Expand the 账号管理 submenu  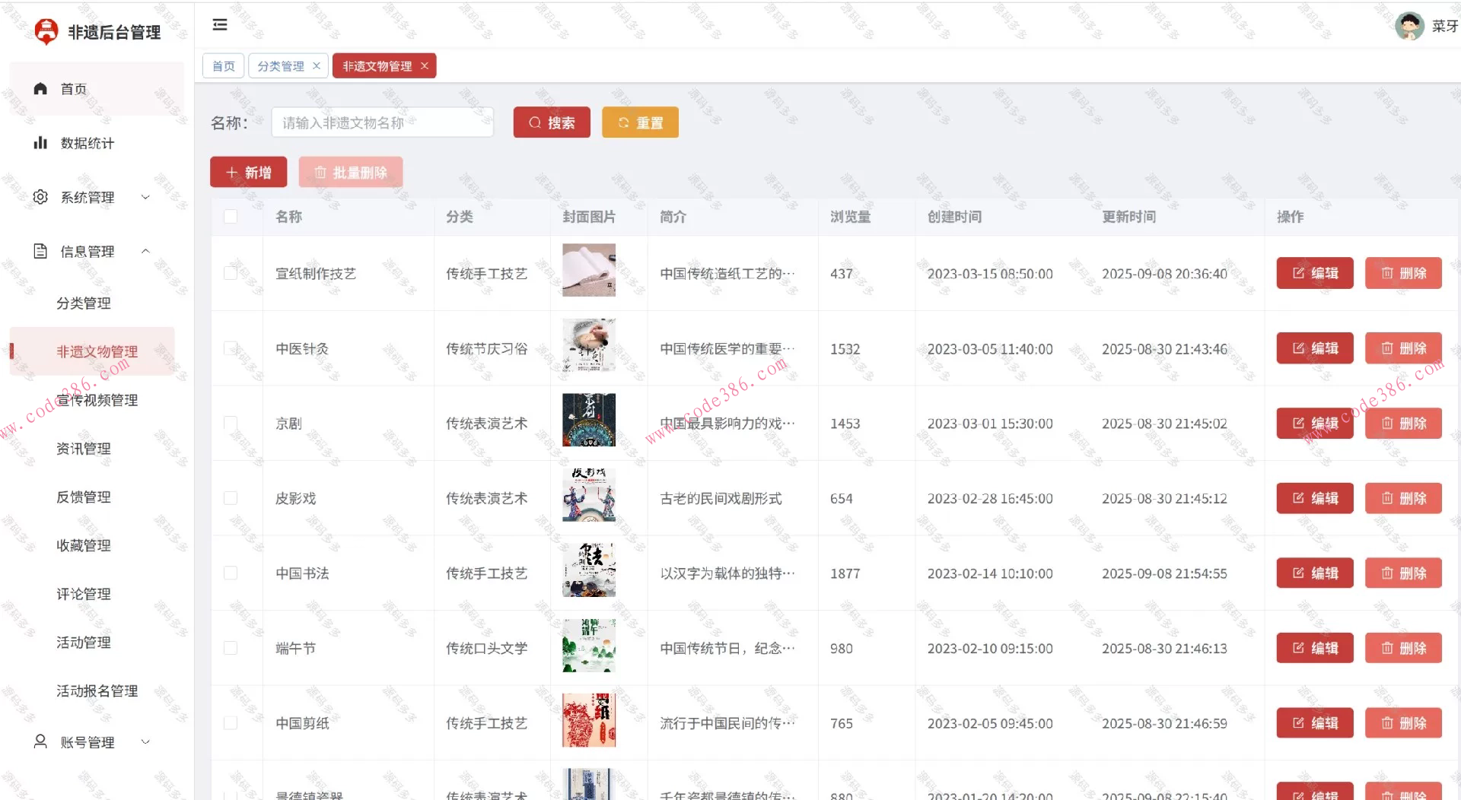(145, 741)
